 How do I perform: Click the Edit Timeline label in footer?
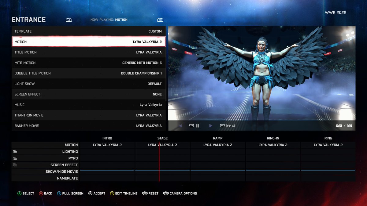(126, 193)
